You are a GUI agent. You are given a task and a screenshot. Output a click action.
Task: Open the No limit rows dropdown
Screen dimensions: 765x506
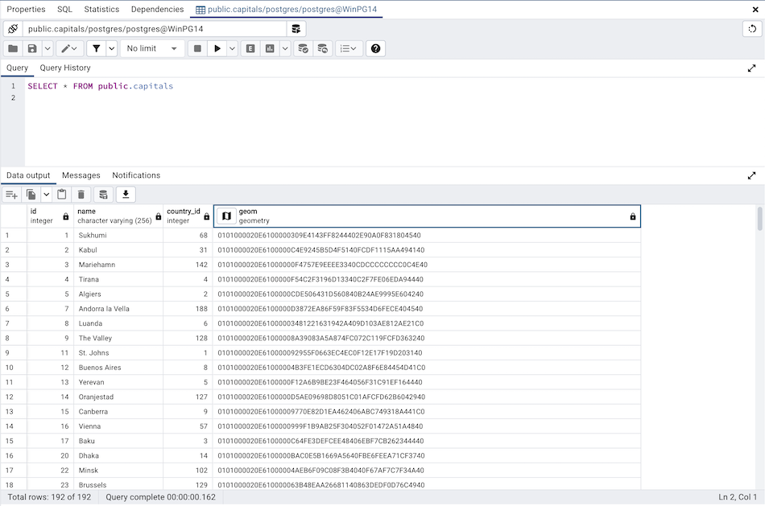point(152,48)
